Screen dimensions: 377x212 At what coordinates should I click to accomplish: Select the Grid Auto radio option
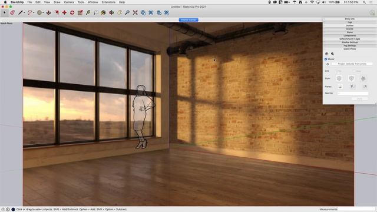click(354, 71)
